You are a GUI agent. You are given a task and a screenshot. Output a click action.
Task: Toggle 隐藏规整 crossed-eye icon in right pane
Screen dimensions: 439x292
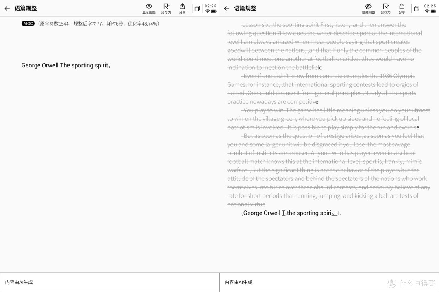click(x=368, y=9)
